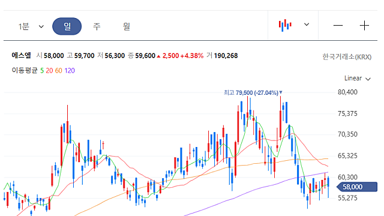Click the 58,000 current price tag
The image size is (384, 216).
click(x=357, y=187)
